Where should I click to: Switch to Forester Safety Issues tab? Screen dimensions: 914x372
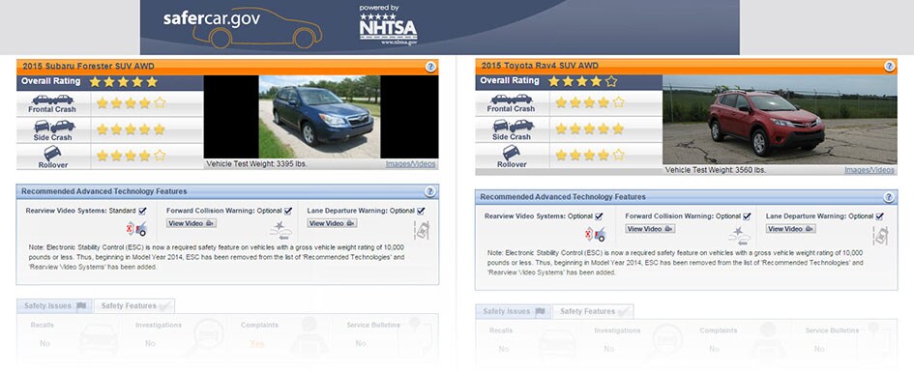tap(54, 305)
